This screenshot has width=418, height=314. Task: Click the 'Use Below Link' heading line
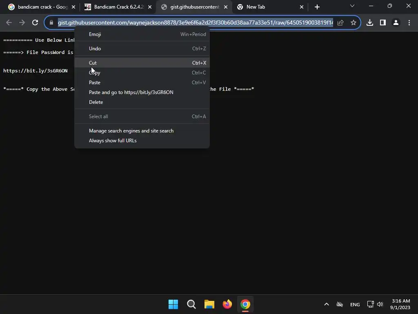coord(39,40)
